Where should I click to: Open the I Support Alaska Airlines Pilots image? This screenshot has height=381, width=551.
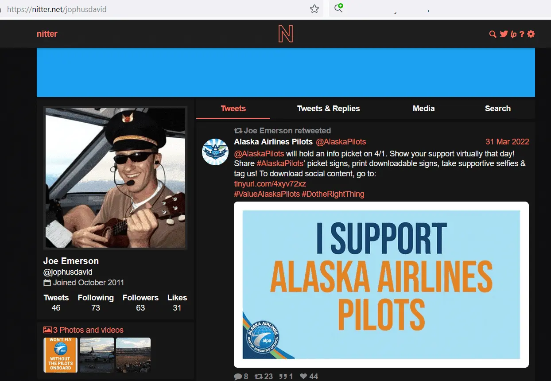pyautogui.click(x=381, y=284)
